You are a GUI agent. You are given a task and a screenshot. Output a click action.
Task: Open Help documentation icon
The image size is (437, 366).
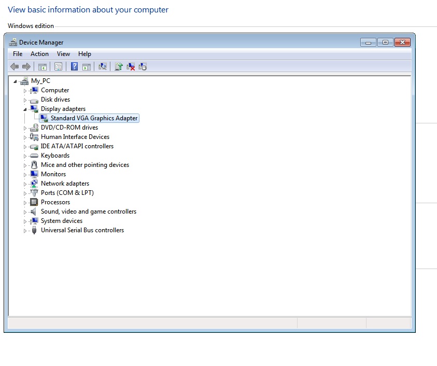point(74,66)
